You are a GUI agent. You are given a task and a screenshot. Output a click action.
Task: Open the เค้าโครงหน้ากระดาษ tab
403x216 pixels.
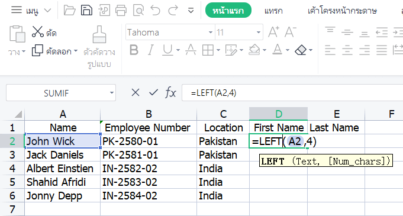(343, 11)
